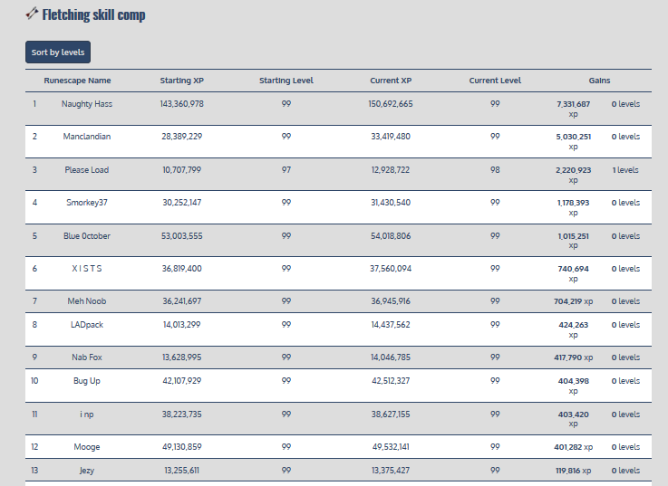This screenshot has height=486, width=668.
Task: Click the Gains column header
Action: (599, 81)
